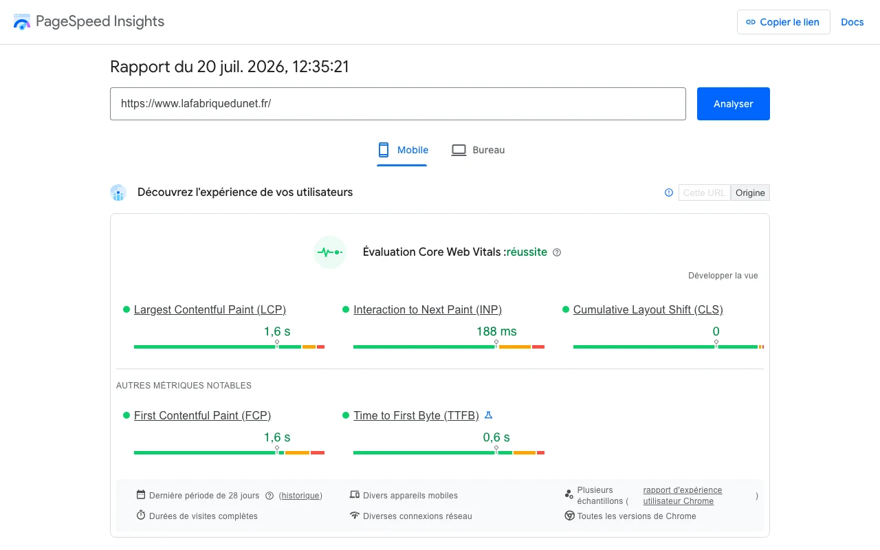Switch to the Bureau tab

[x=478, y=150]
